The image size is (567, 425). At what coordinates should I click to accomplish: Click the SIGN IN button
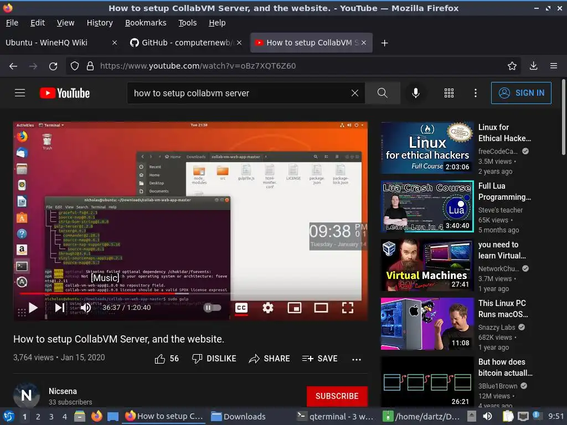(x=521, y=93)
